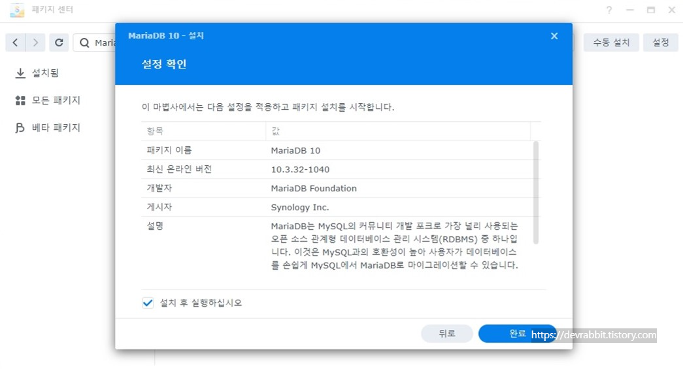
Task: Click the MariaDB 10 value cell
Action: [x=295, y=151]
